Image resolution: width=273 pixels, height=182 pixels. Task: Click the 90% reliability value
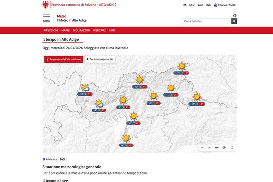62,159
